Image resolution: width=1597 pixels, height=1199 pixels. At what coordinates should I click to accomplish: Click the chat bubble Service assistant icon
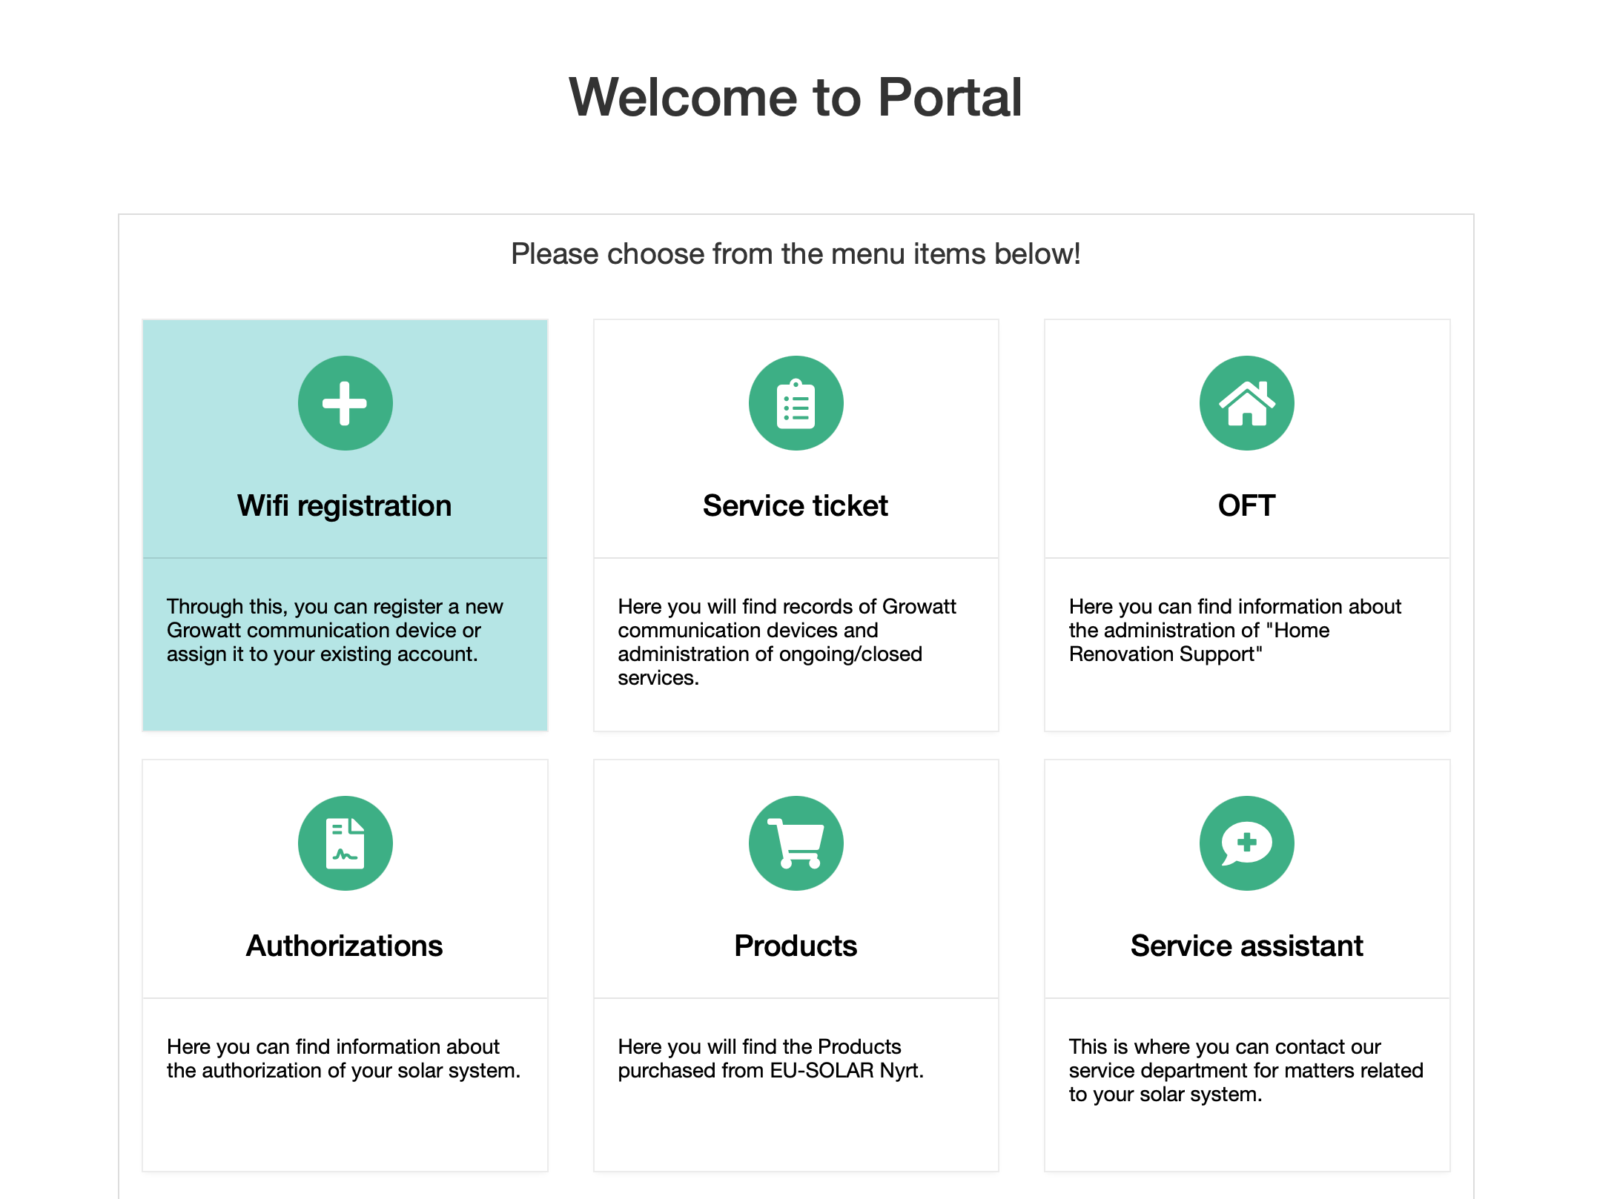click(1246, 843)
